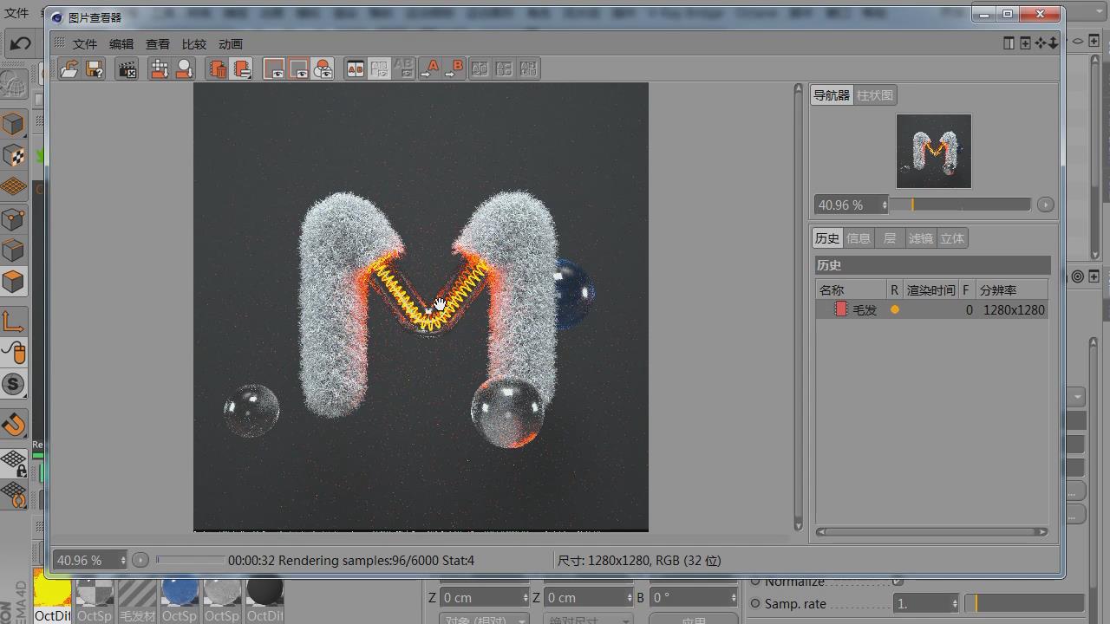Screen dimensions: 1110x624
Task: Toggle the Normalize radio button
Action: (x=755, y=582)
